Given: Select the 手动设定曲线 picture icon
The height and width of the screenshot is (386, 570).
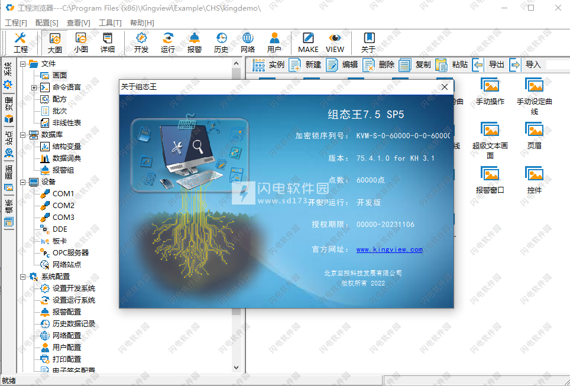Looking at the screenshot, I should coord(535,96).
